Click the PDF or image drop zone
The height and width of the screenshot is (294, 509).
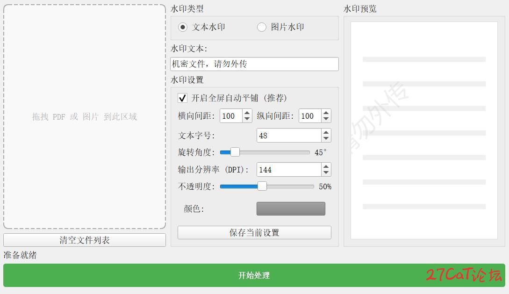(x=85, y=117)
